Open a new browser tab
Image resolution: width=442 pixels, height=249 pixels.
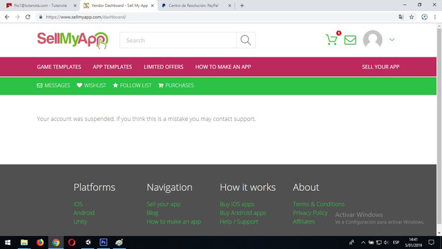pos(242,6)
